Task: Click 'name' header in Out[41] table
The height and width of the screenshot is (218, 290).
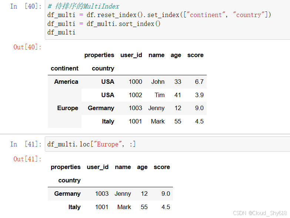Action: 123,167
